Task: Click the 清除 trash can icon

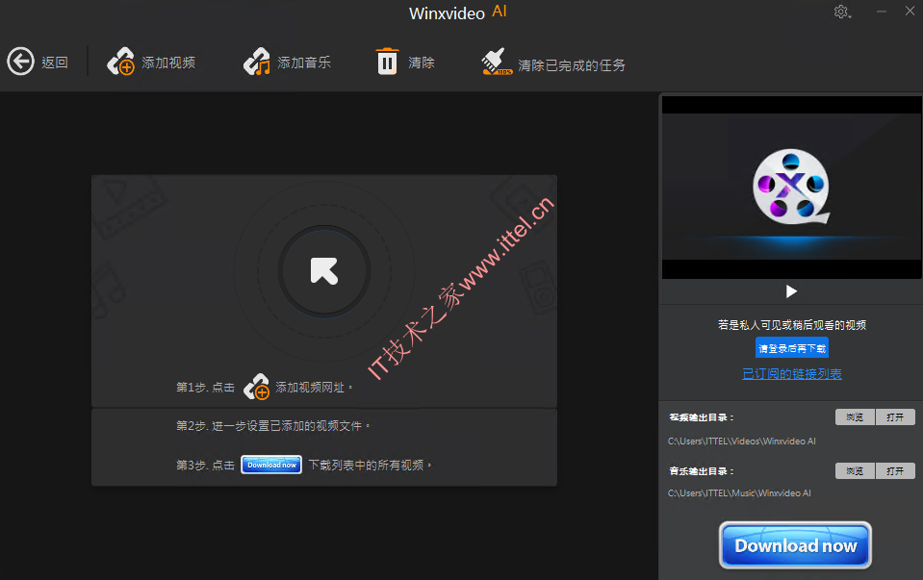Action: (x=387, y=62)
